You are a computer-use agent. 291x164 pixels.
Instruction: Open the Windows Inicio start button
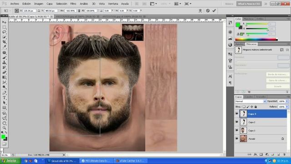click(x=10, y=161)
